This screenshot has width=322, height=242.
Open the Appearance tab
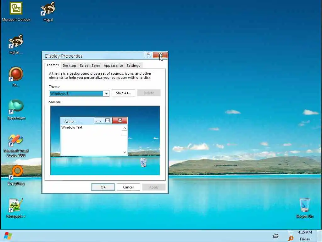click(113, 66)
